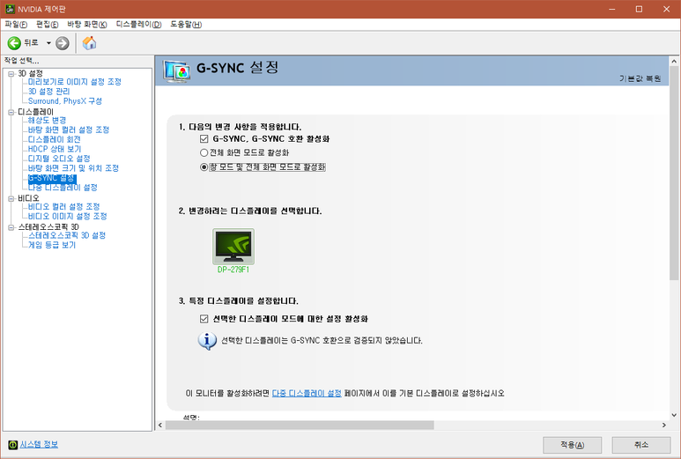
Task: Click the horizontal scrollbar thumb
Action: point(300,426)
